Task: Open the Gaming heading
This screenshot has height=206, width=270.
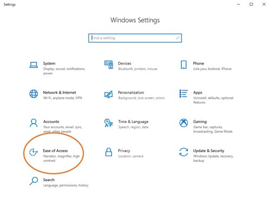Action: coord(200,122)
